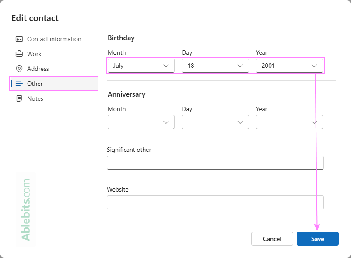Click the Significant other text field
351x258 pixels.
(x=215, y=163)
